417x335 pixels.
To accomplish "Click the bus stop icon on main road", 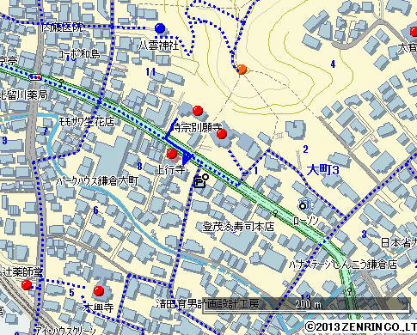I will click(x=35, y=77).
